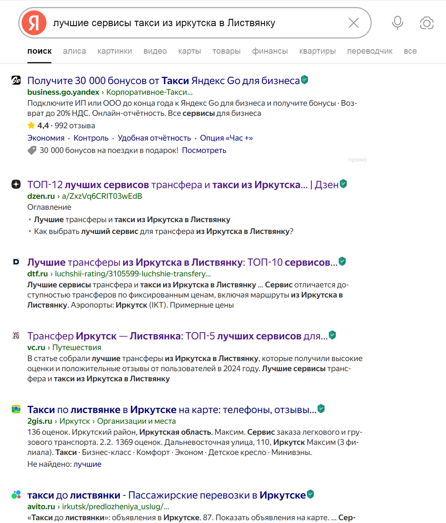Click the a/ZxzVq6CRIT03wEdB breadcrumb

102,196
